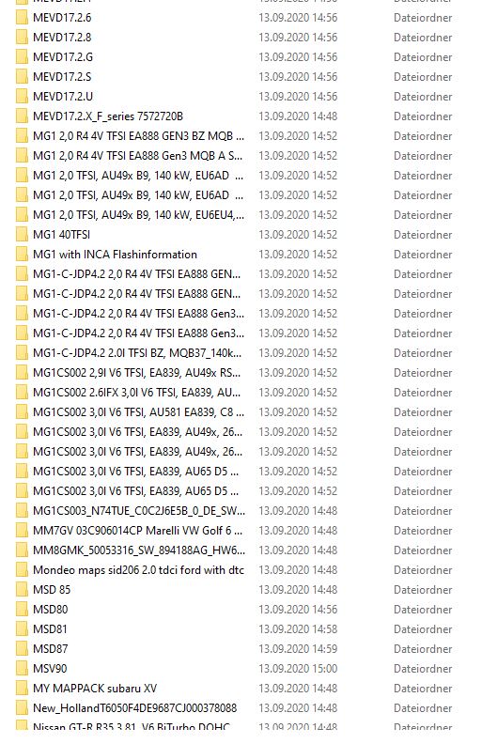Click the New_HollandT6050F4DE9687CJ000378088 folder name
Image resolution: width=497 pixels, height=744 pixels.
tap(134, 708)
